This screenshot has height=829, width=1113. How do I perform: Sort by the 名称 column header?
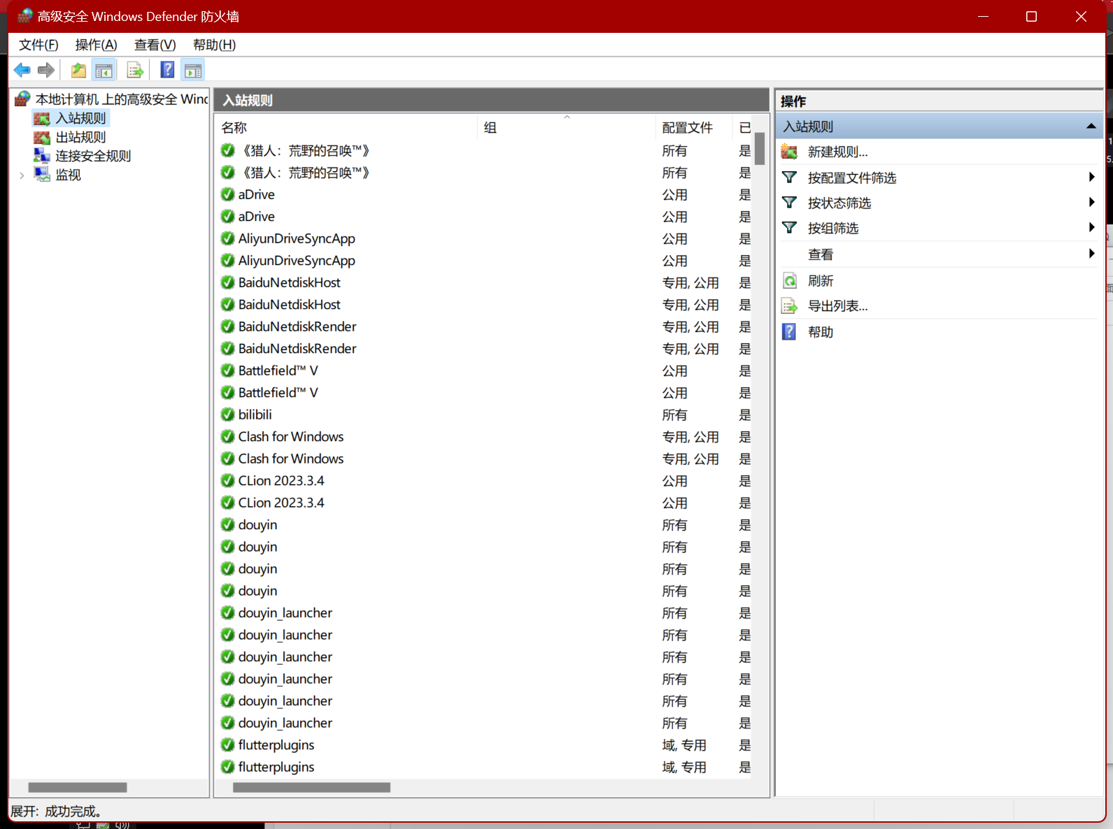click(x=347, y=127)
